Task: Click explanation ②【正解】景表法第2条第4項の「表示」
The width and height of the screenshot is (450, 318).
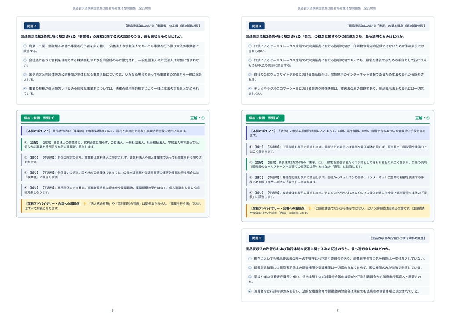Action: pyautogui.click(x=337, y=164)
